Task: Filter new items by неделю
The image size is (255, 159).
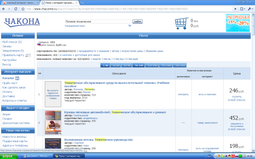Action: click(x=97, y=59)
